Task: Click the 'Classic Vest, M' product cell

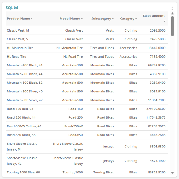Action: [x=18, y=30]
